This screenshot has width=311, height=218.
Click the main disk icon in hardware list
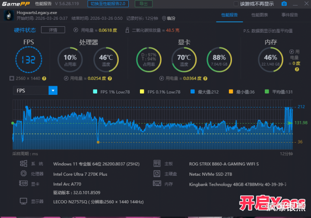point(157,174)
